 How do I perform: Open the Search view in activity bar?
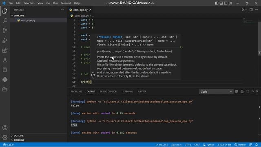[5, 21]
